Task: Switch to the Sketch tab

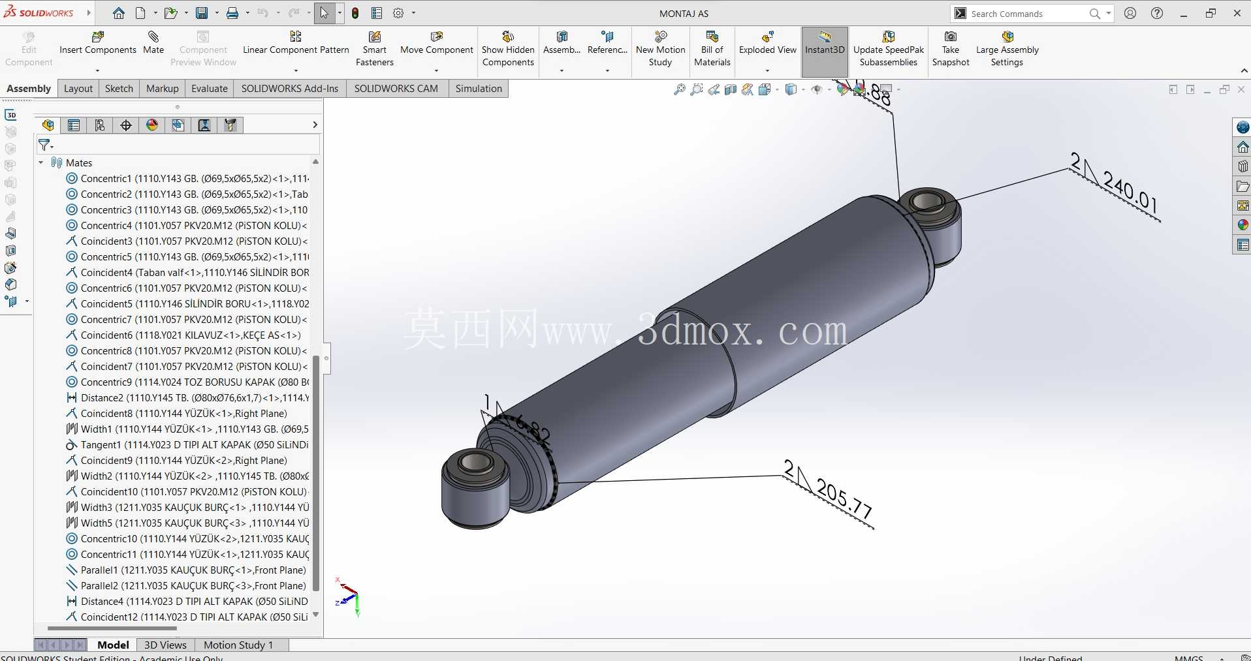Action: (119, 89)
